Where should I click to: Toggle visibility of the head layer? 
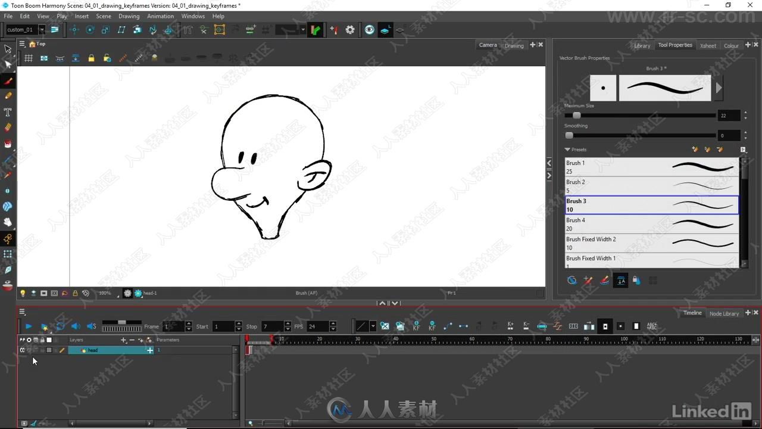22,350
